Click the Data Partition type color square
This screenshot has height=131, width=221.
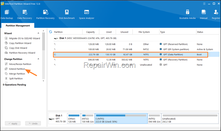pyautogui.click(x=161, y=54)
